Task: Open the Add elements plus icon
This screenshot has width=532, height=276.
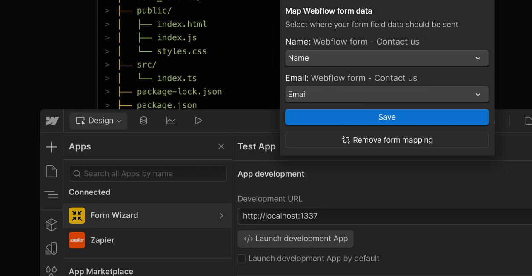Action: click(x=51, y=147)
